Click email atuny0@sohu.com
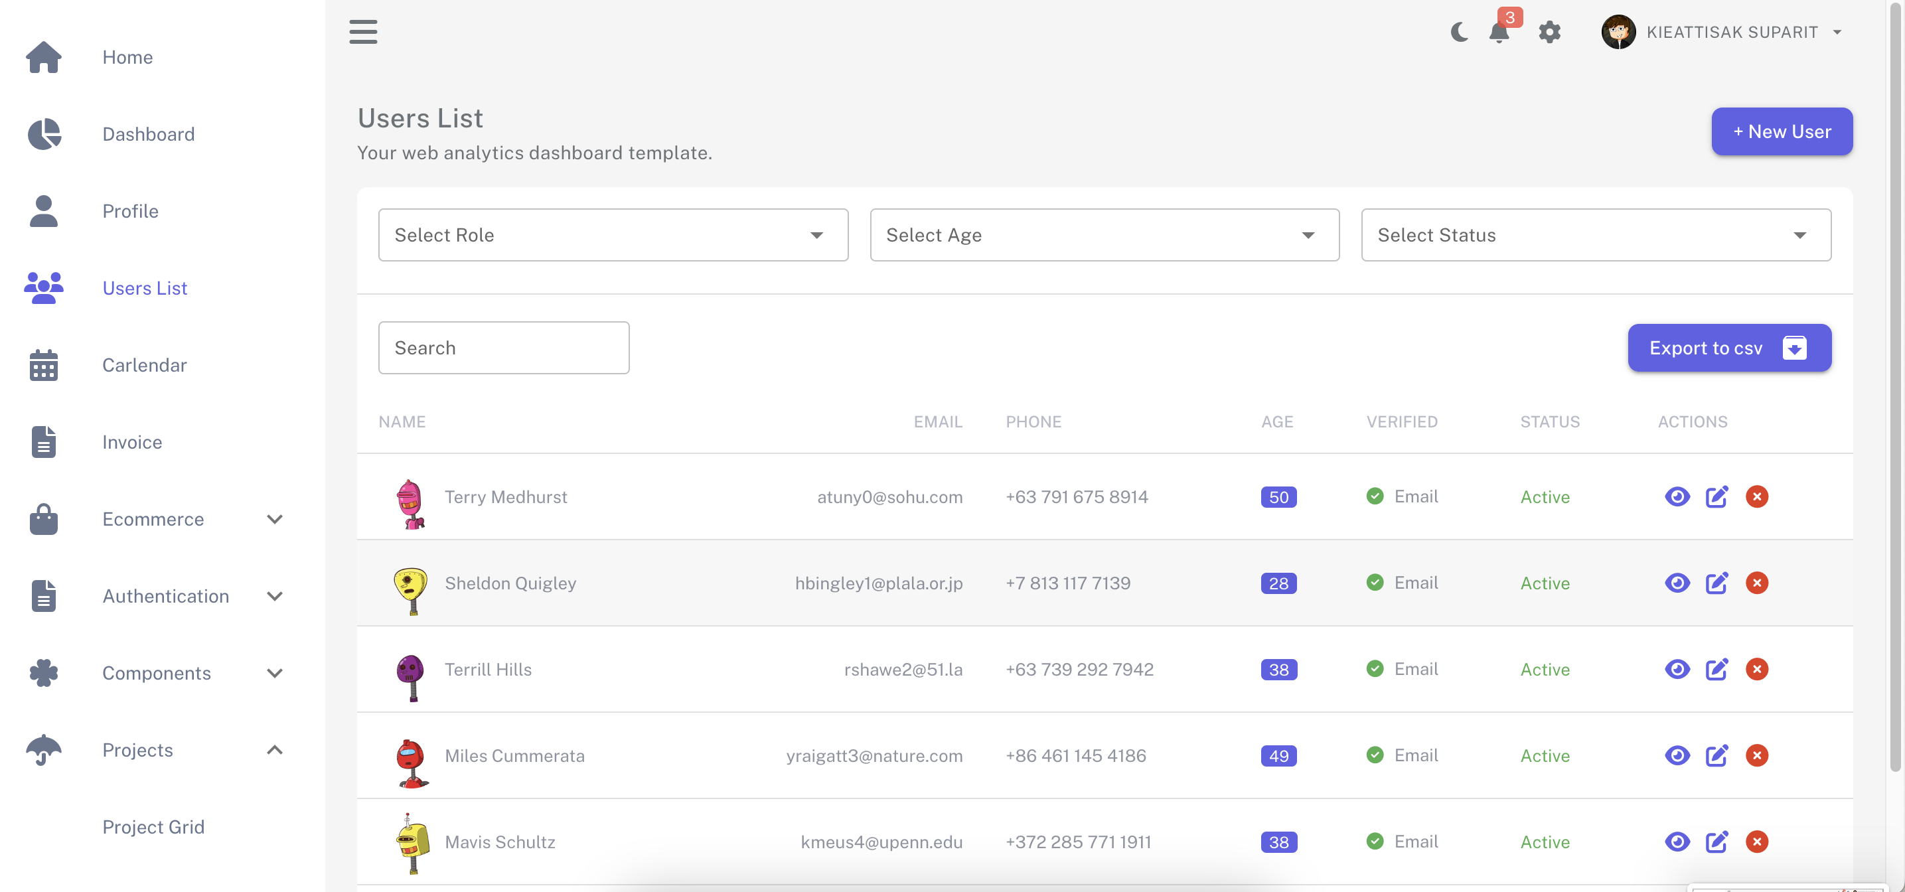 [889, 497]
